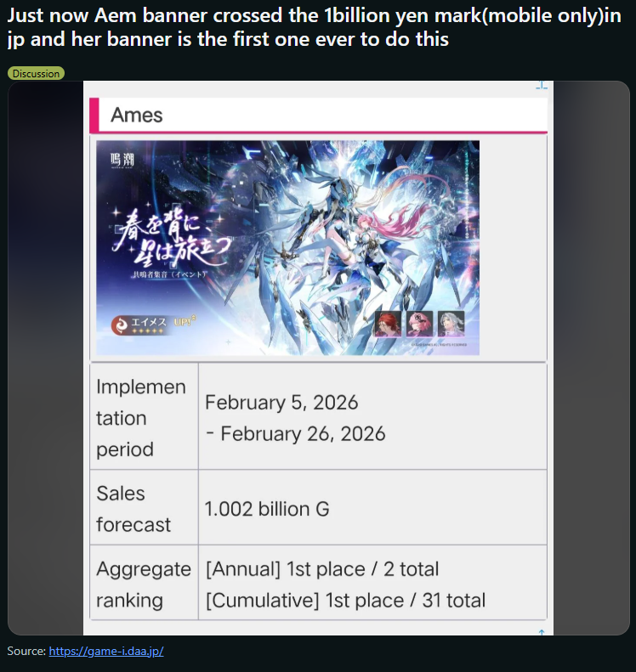
Task: Click the Aggregate ranking row label
Action: (x=144, y=584)
